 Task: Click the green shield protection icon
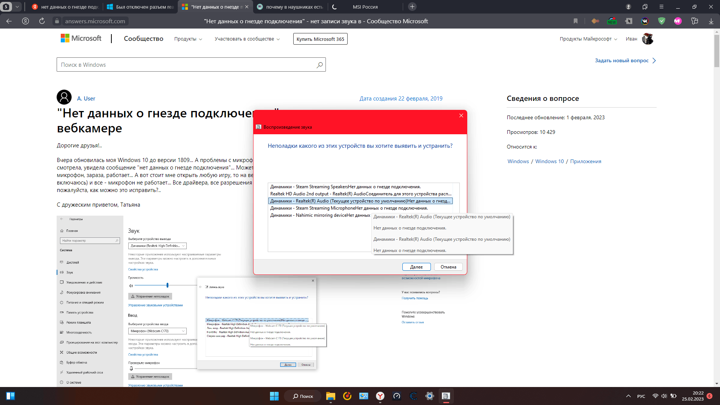(661, 21)
